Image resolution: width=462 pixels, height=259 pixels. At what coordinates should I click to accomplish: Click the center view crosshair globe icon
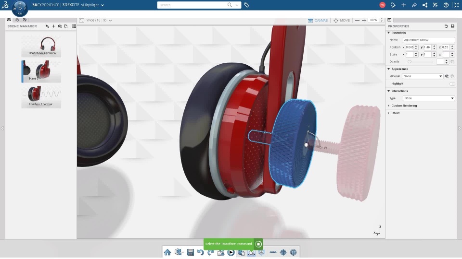tap(283, 252)
